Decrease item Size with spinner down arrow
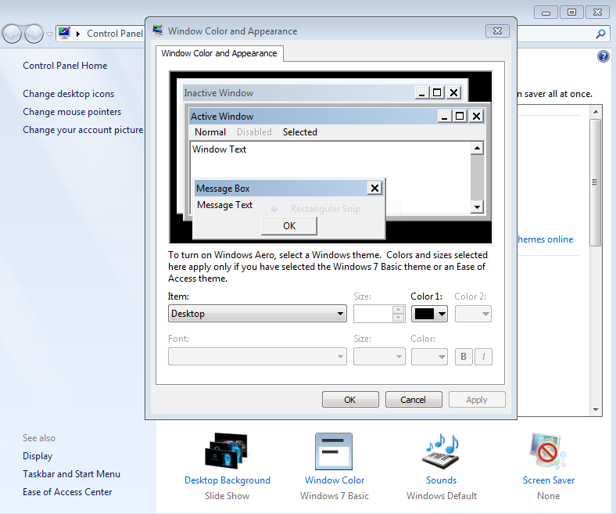 pos(399,318)
